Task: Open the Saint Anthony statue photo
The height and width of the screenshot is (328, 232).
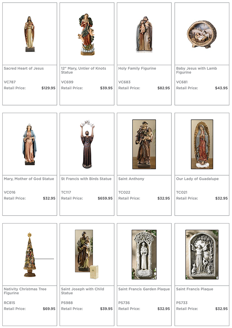Action: (144, 144)
